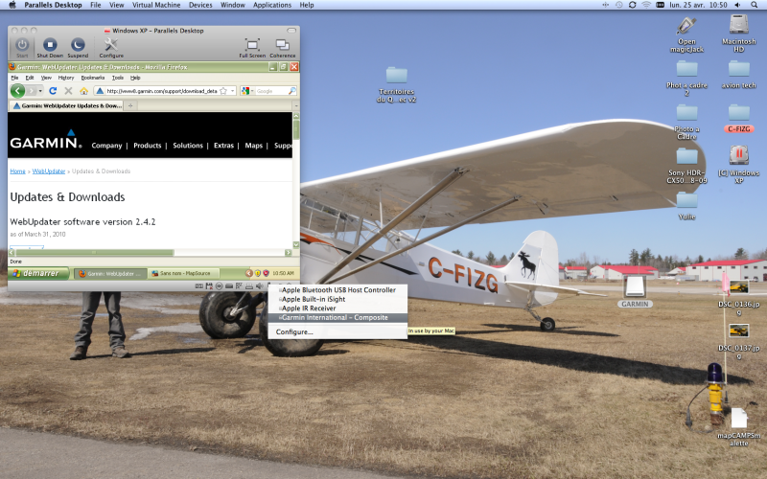The height and width of the screenshot is (479, 767).
Task: Open the list all tabs dropdown
Action: coord(295,105)
